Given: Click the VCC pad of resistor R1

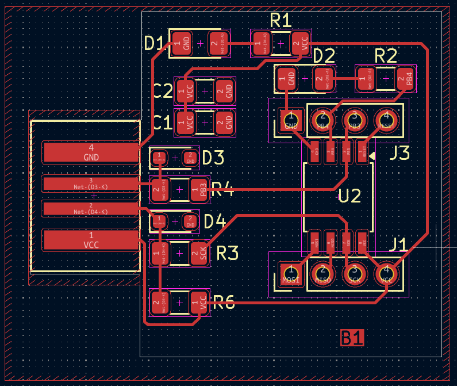Looking at the screenshot, I should (299, 44).
